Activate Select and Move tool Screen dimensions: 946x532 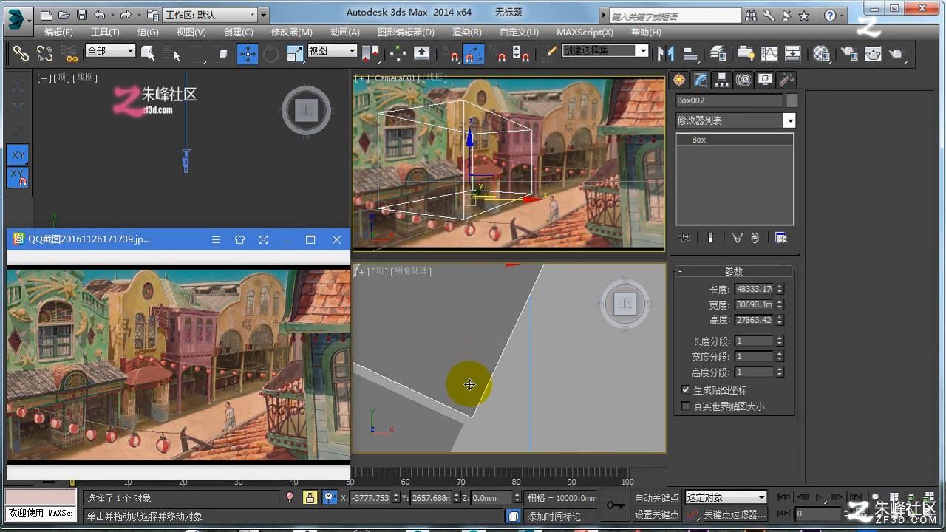click(248, 53)
